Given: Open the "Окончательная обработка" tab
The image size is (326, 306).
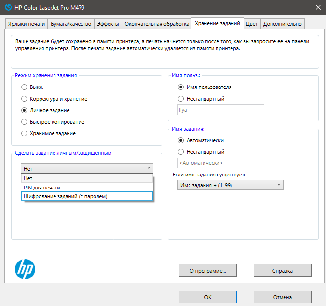Looking at the screenshot, I should 157,24.
